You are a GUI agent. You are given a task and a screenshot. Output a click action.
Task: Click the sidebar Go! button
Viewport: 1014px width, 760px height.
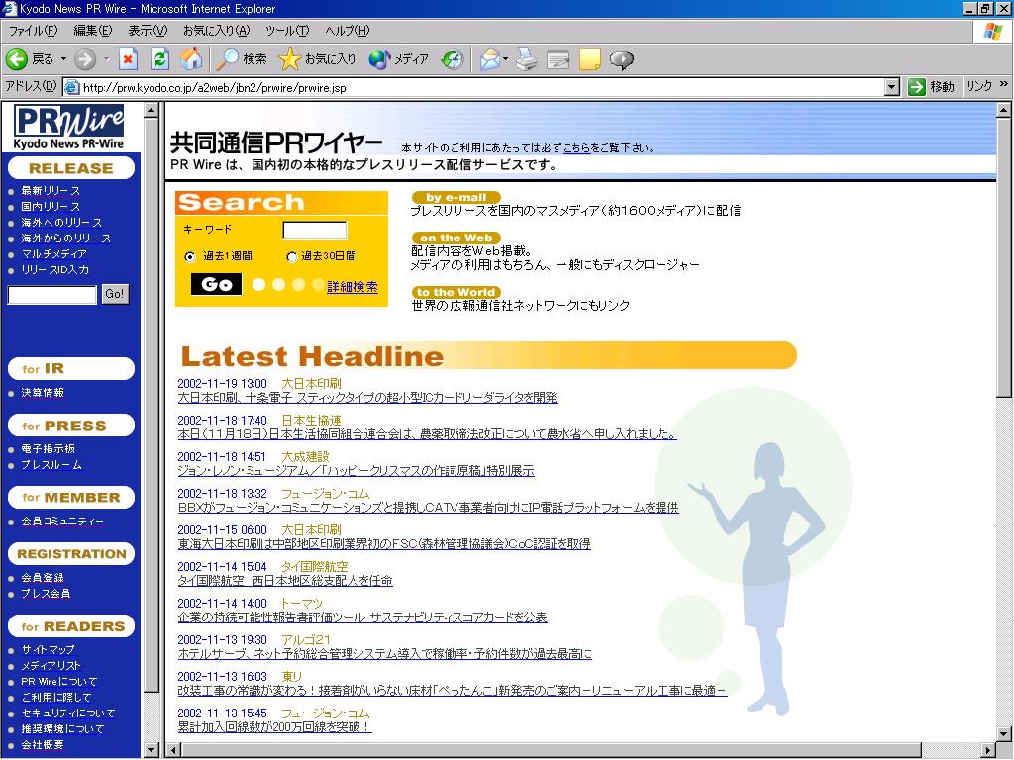(x=115, y=294)
